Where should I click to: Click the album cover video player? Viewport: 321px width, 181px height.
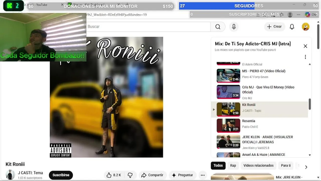click(106, 97)
